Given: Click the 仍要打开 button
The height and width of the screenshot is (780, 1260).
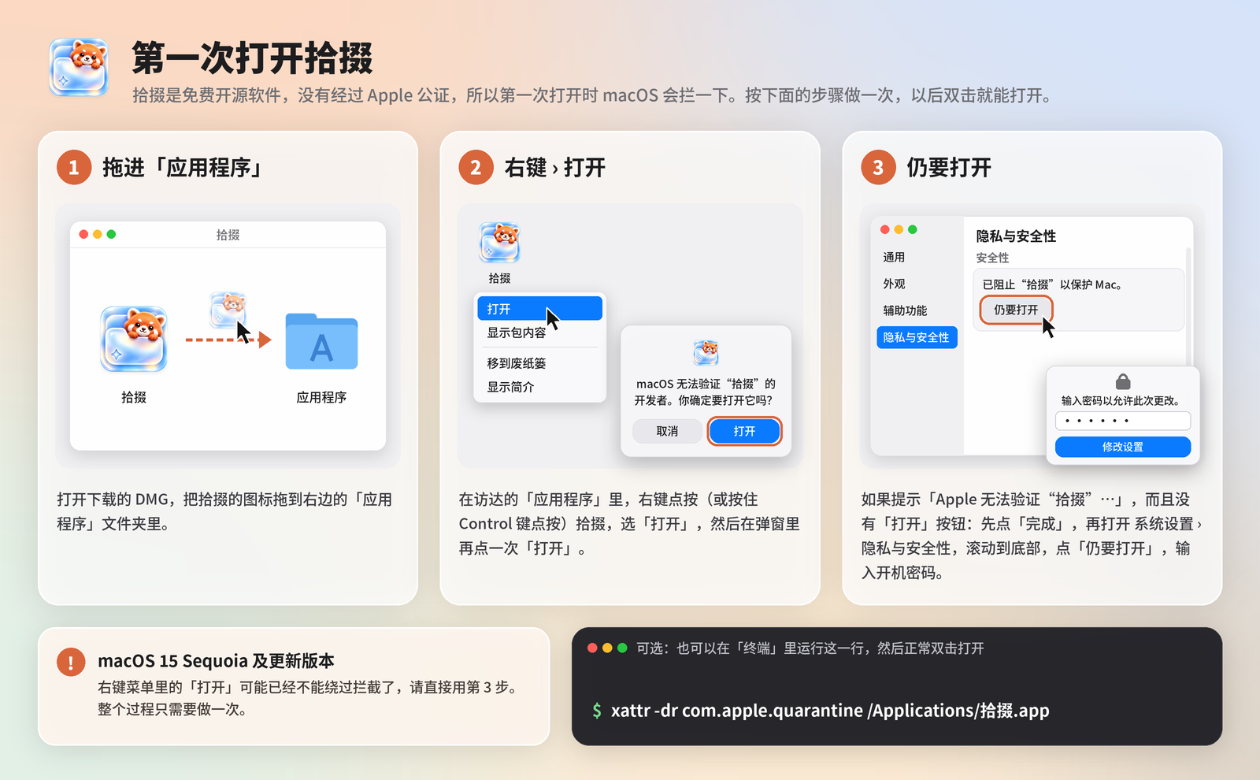Looking at the screenshot, I should coord(1016,310).
